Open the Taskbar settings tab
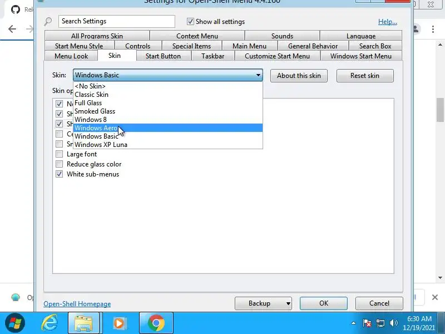 [213, 56]
